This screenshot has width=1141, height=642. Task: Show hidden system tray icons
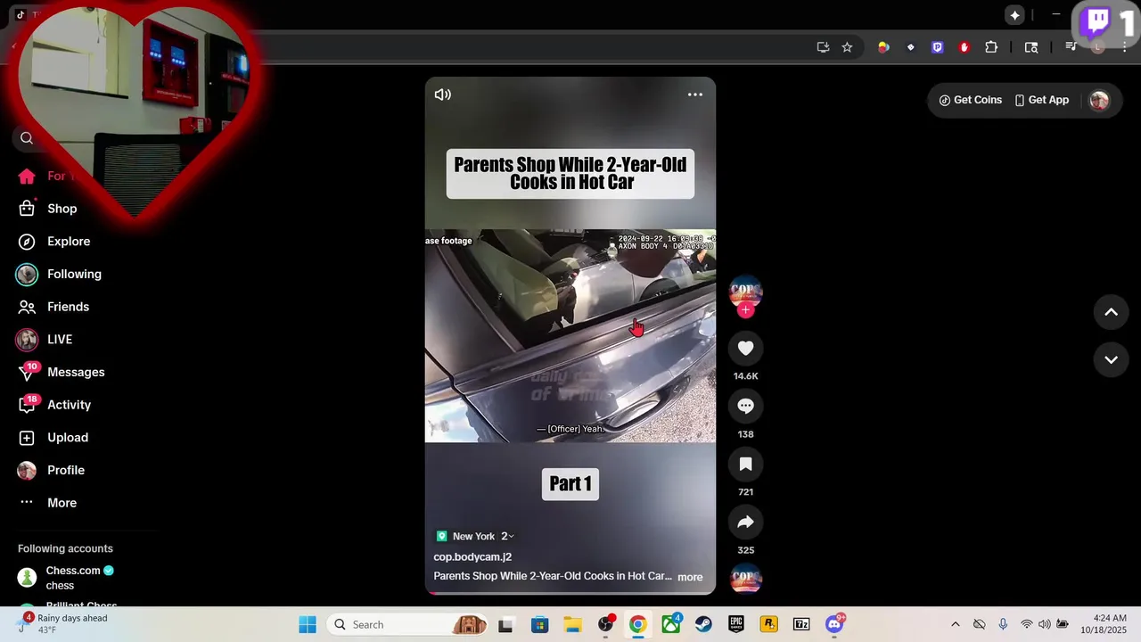pos(956,624)
